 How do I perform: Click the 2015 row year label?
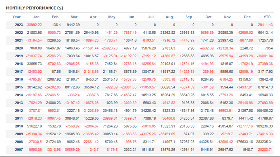tap(19, 87)
